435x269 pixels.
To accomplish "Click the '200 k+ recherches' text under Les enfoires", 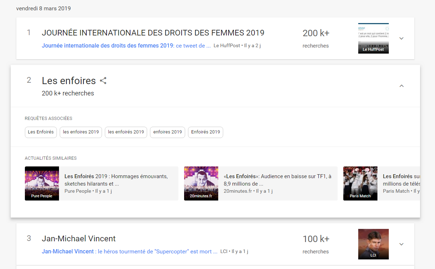I will [68, 93].
